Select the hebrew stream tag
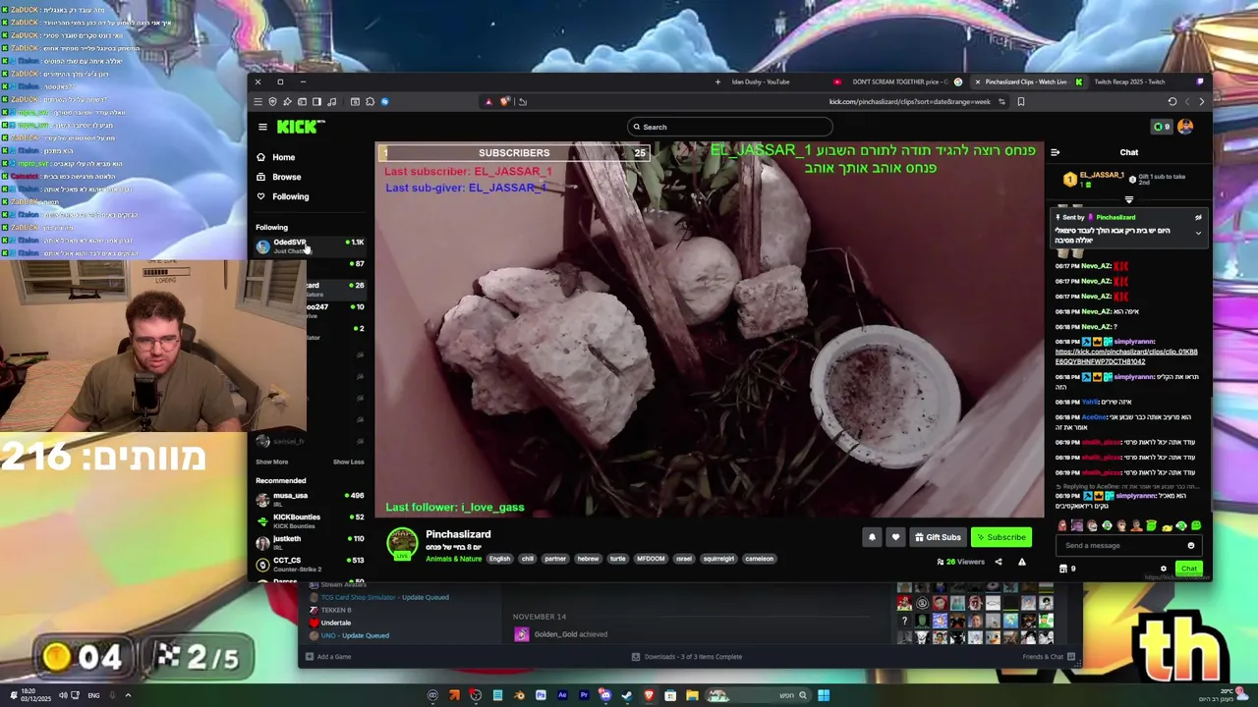The width and height of the screenshot is (1258, 707). [x=588, y=559]
